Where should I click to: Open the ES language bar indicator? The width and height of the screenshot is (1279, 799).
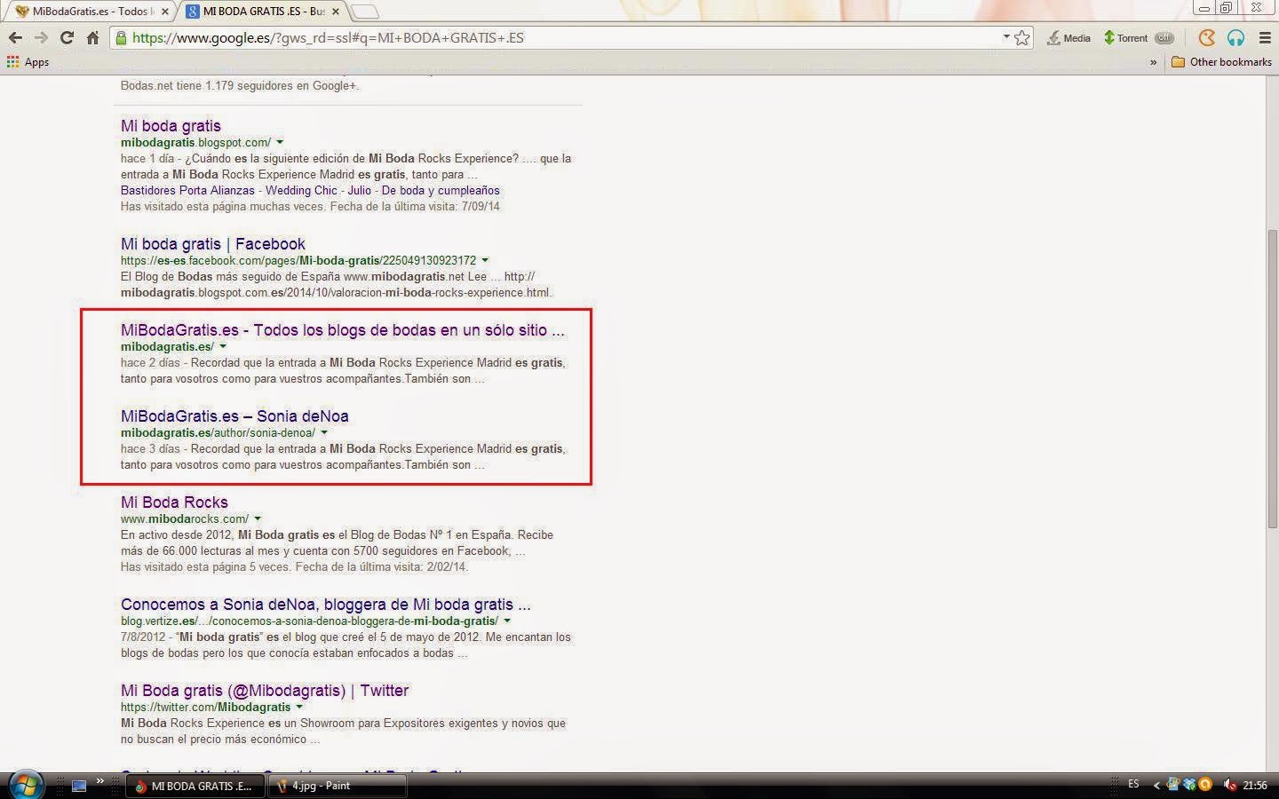1133,785
